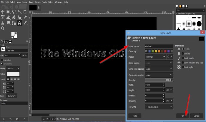Image resolution: width=206 pixels, height=122 pixels.
Task: Select the Bucket Fill tool
Action: 14,17
